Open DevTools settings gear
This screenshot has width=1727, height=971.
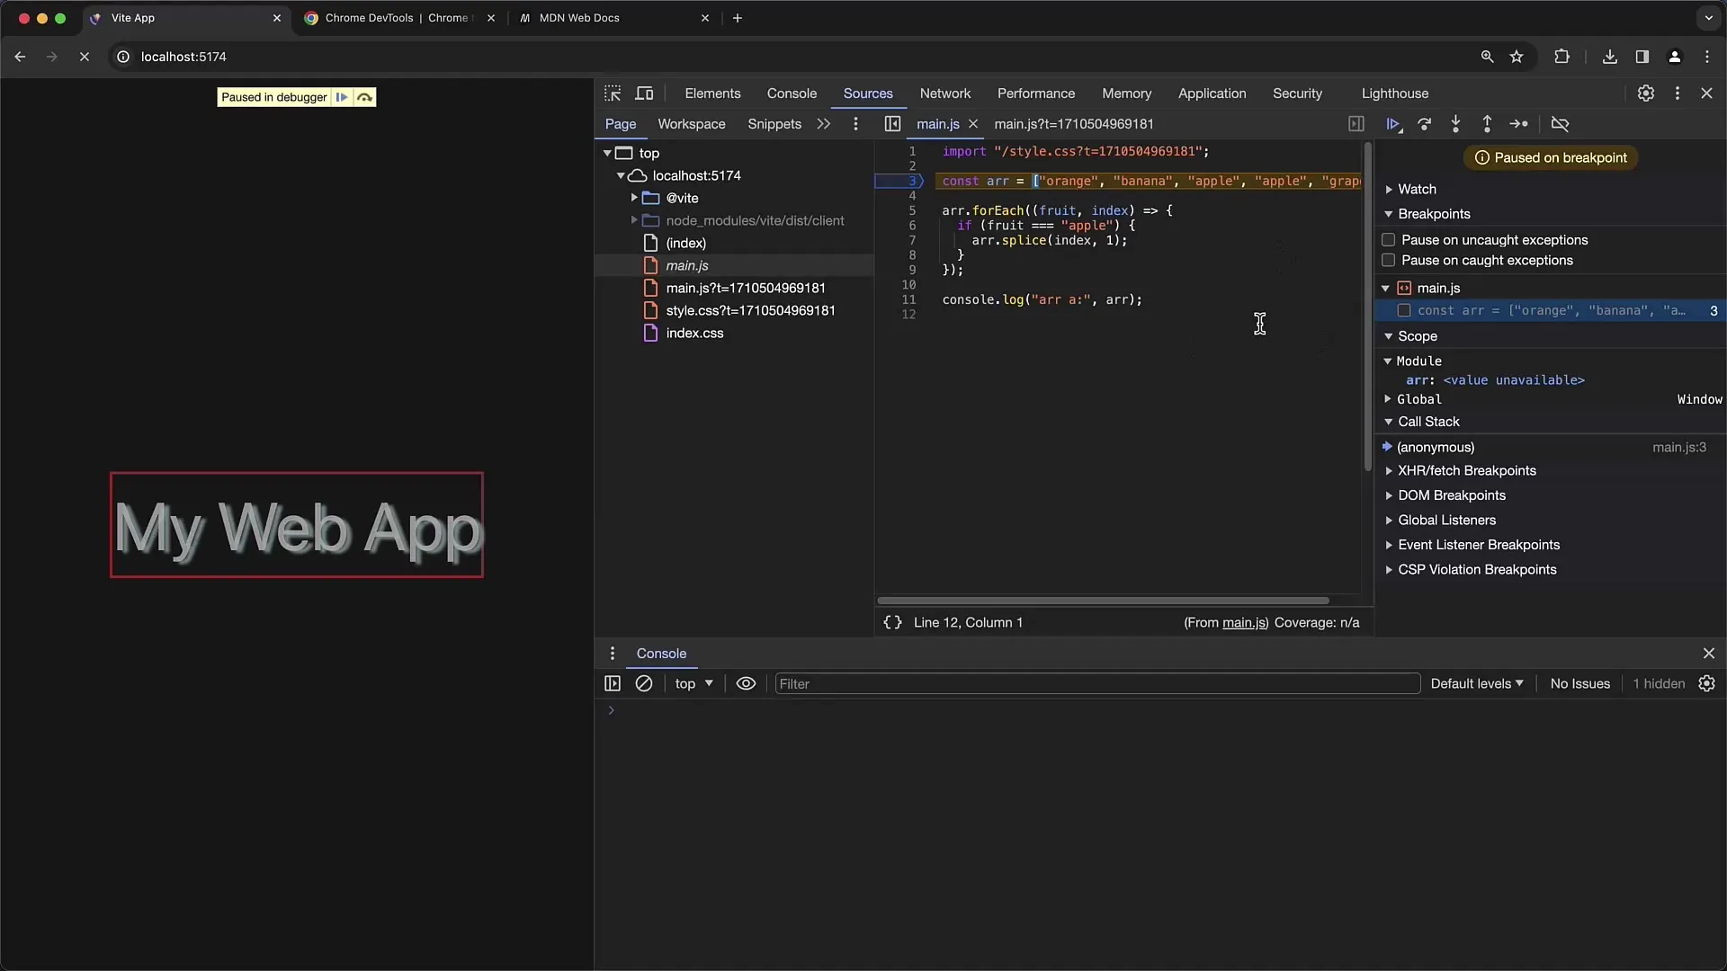click(1645, 94)
